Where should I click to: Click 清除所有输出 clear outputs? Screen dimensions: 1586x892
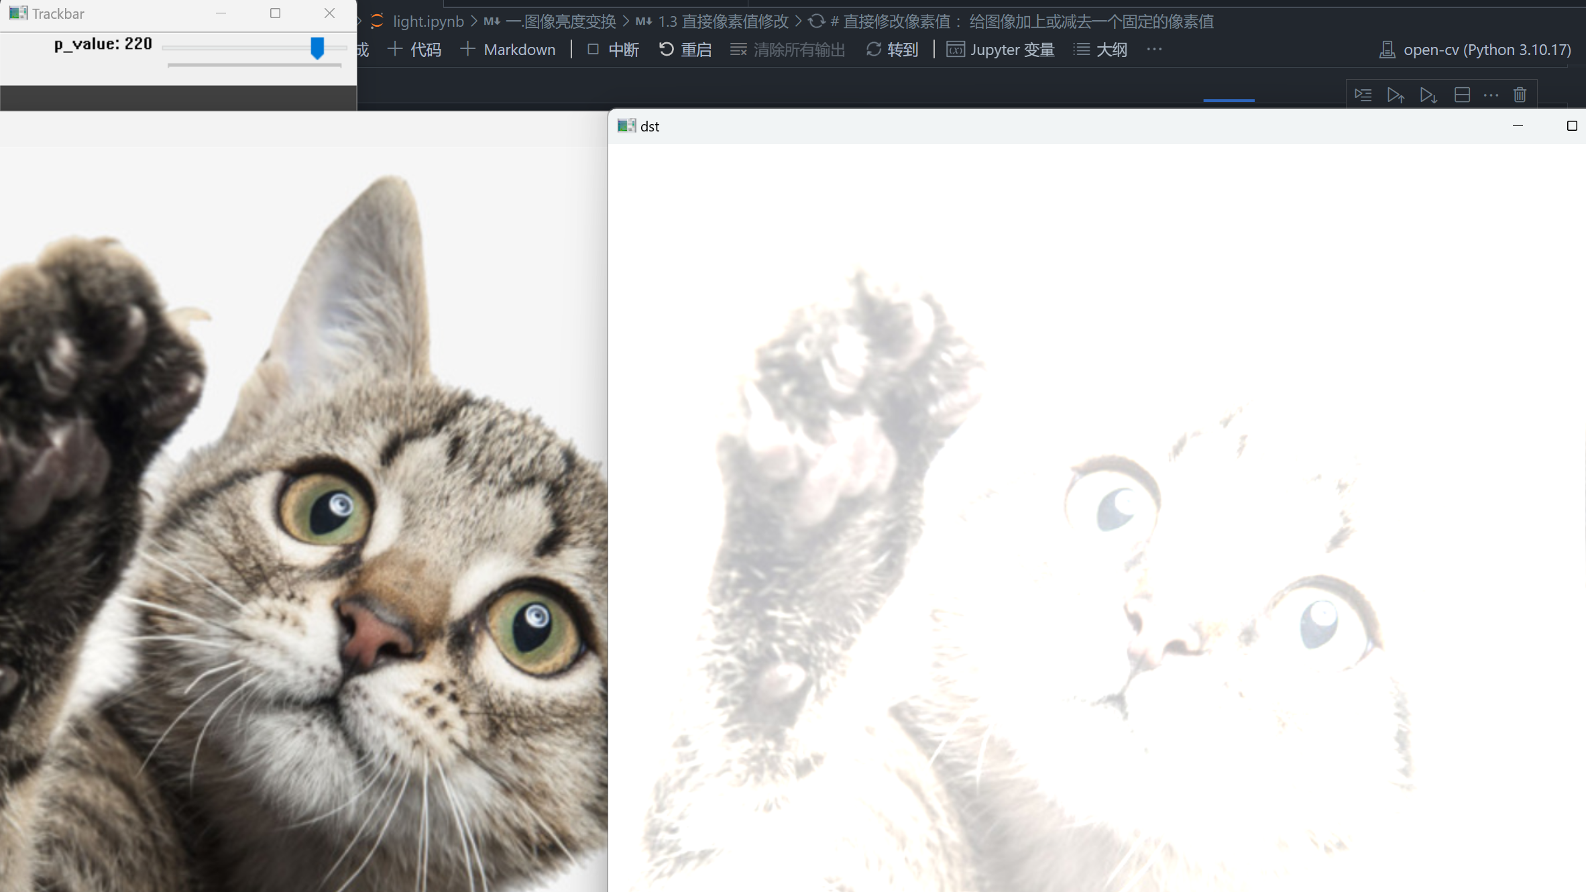(x=787, y=50)
